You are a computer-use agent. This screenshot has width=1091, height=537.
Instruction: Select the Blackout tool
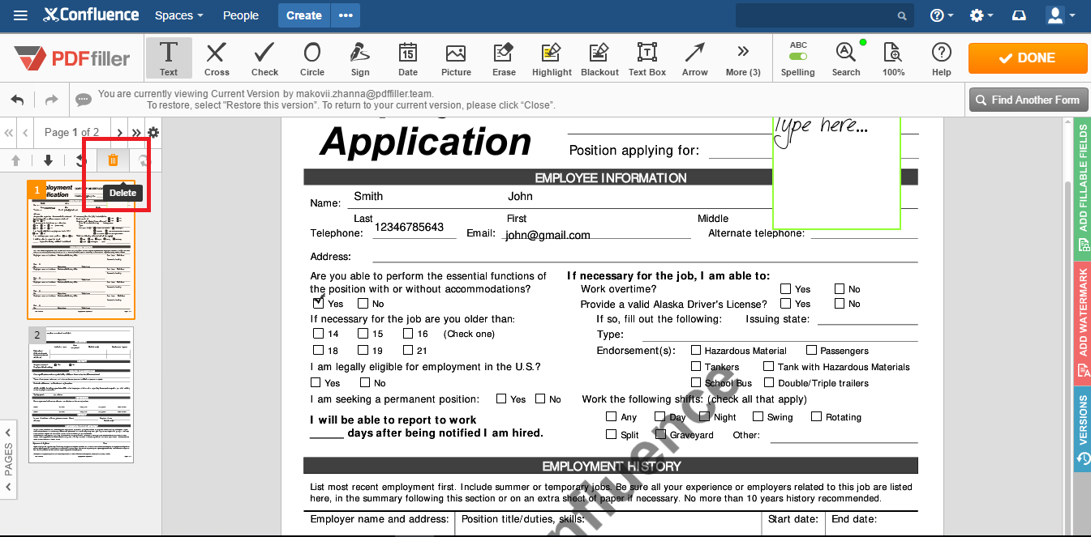(599, 58)
